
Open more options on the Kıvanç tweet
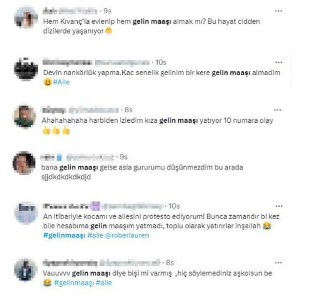(279, 11)
